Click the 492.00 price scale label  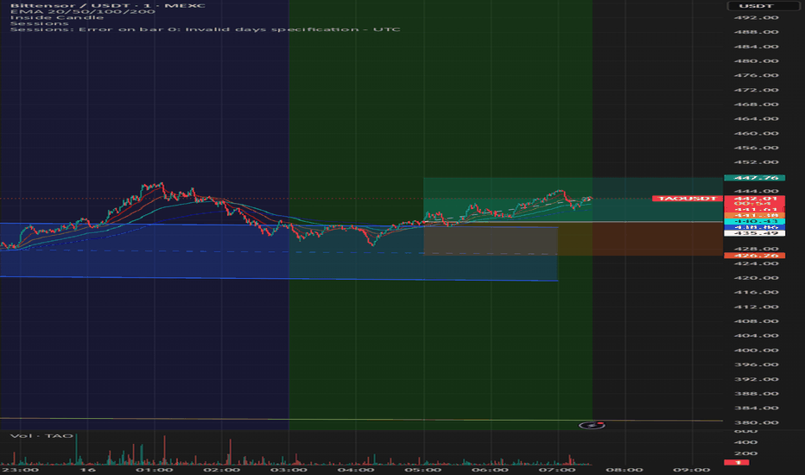(x=757, y=17)
